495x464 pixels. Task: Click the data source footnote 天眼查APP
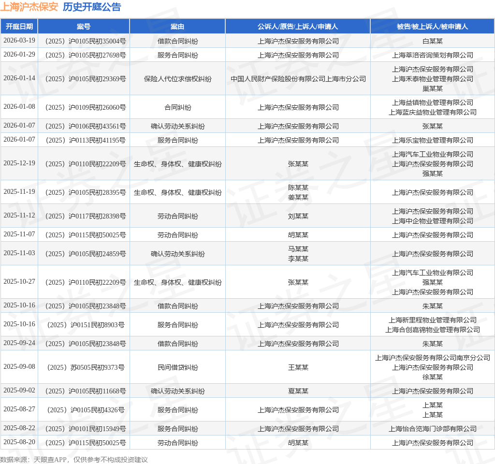(x=50, y=460)
